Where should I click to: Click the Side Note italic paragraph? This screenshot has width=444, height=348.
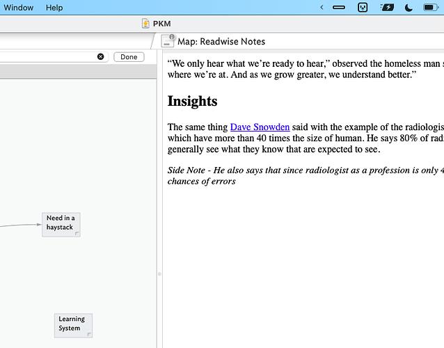(306, 175)
